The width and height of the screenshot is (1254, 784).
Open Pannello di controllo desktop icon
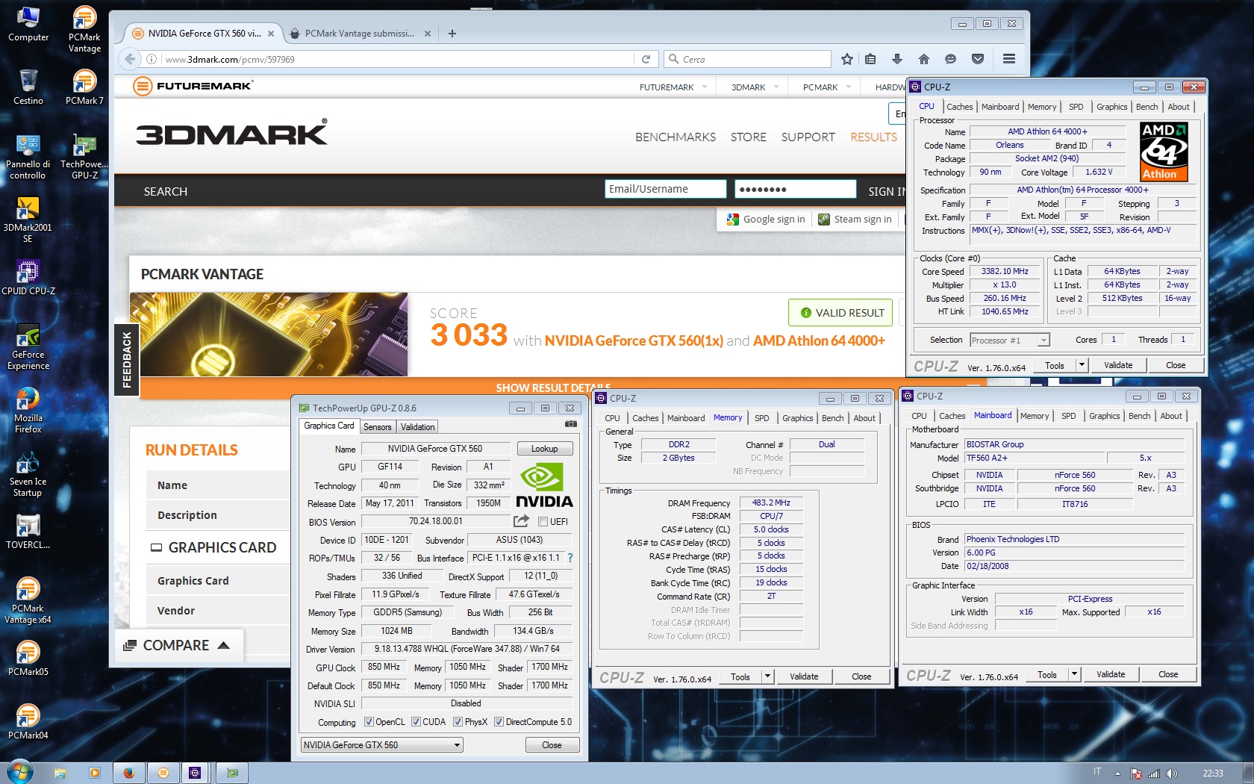(x=28, y=157)
